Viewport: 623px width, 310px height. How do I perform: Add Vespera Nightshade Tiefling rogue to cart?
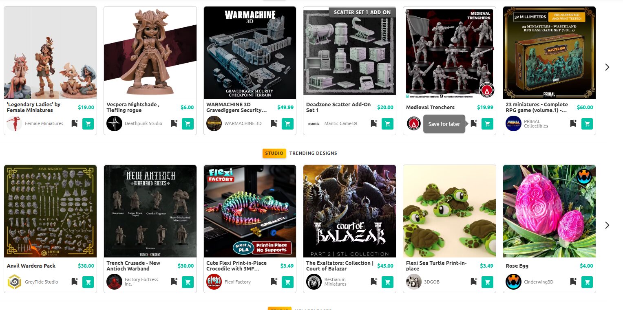[188, 123]
